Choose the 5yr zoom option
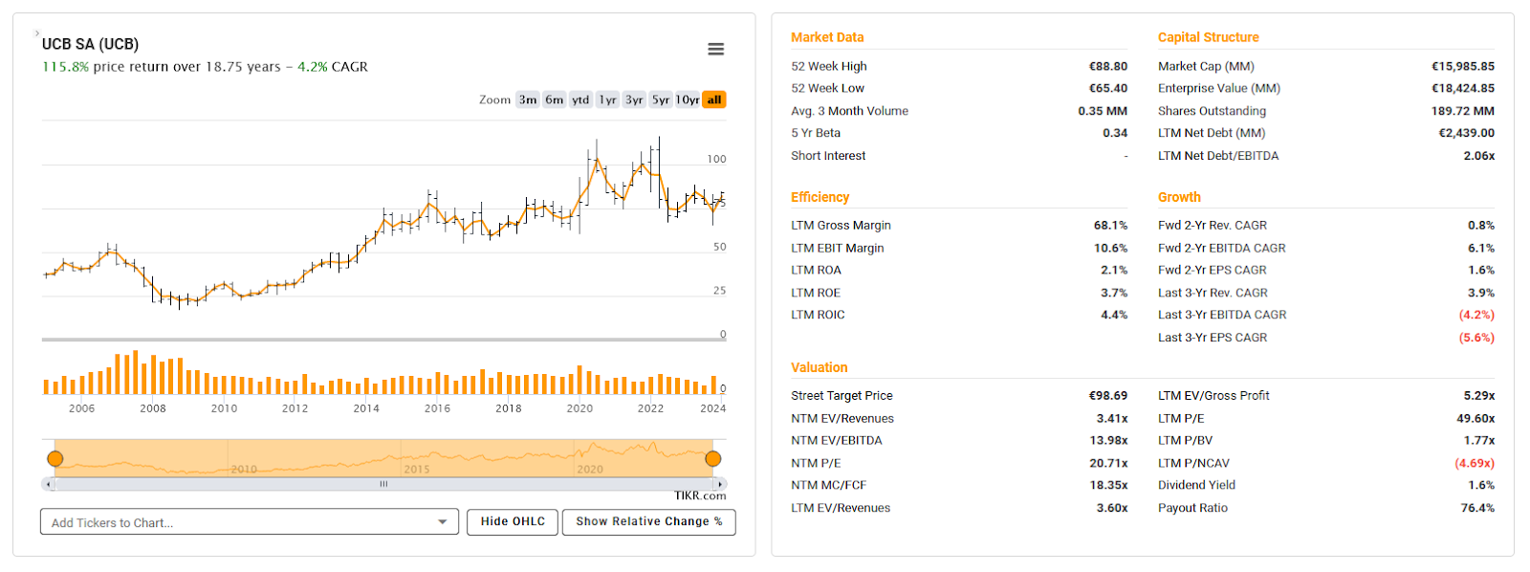Screen dimensions: 1530x572 point(661,99)
